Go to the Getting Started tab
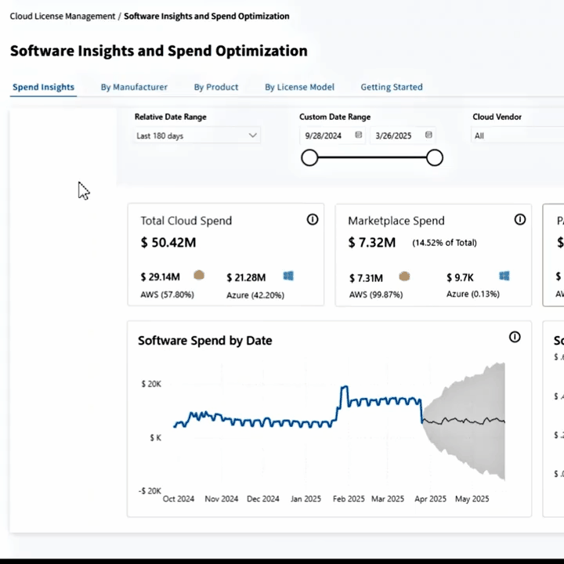 (x=392, y=87)
